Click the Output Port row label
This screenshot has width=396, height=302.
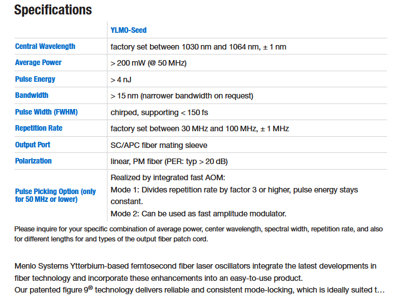click(33, 145)
